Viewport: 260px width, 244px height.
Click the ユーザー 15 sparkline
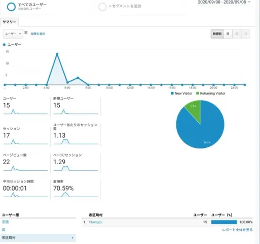[26, 112]
